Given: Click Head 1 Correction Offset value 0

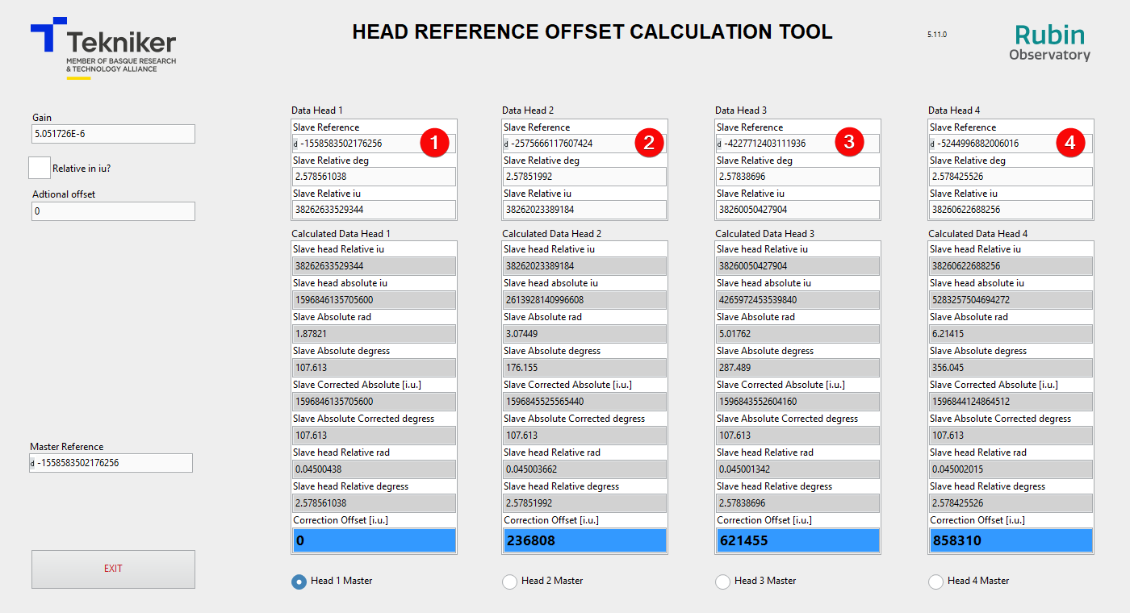Looking at the screenshot, I should 375,540.
